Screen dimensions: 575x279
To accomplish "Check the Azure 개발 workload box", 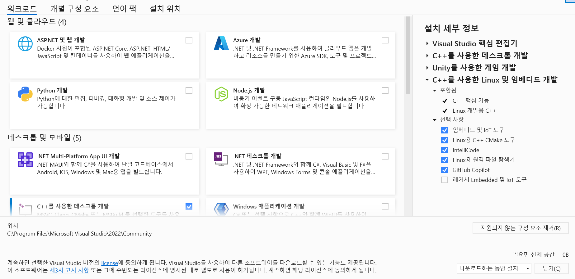I will click(x=385, y=40).
